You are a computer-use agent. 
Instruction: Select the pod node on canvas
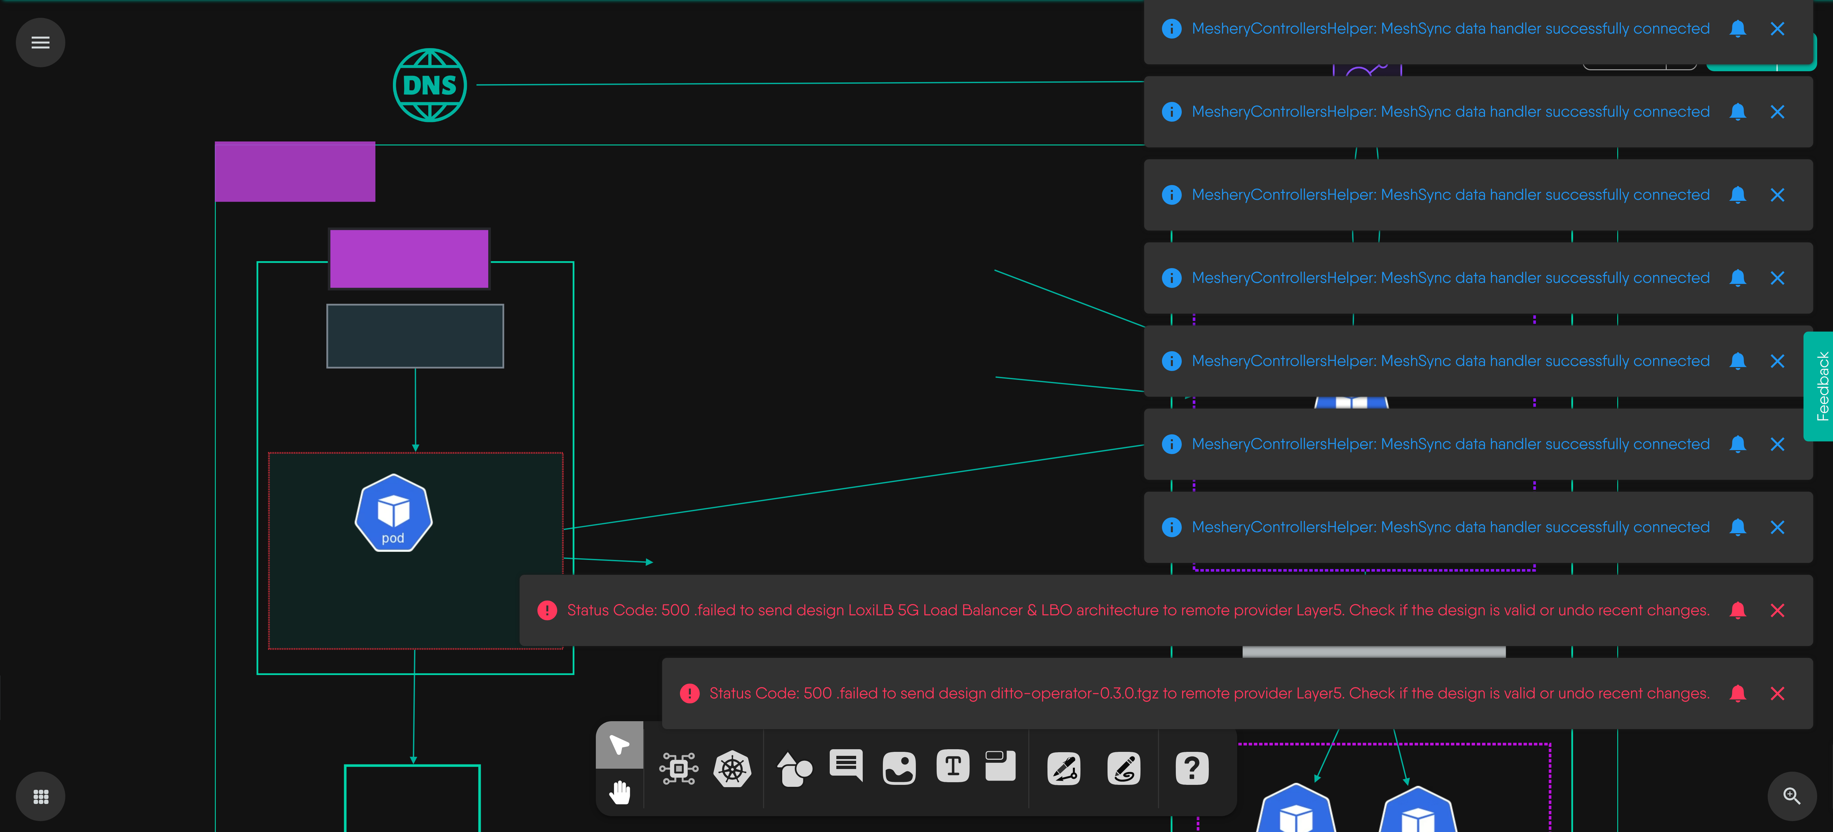click(394, 513)
